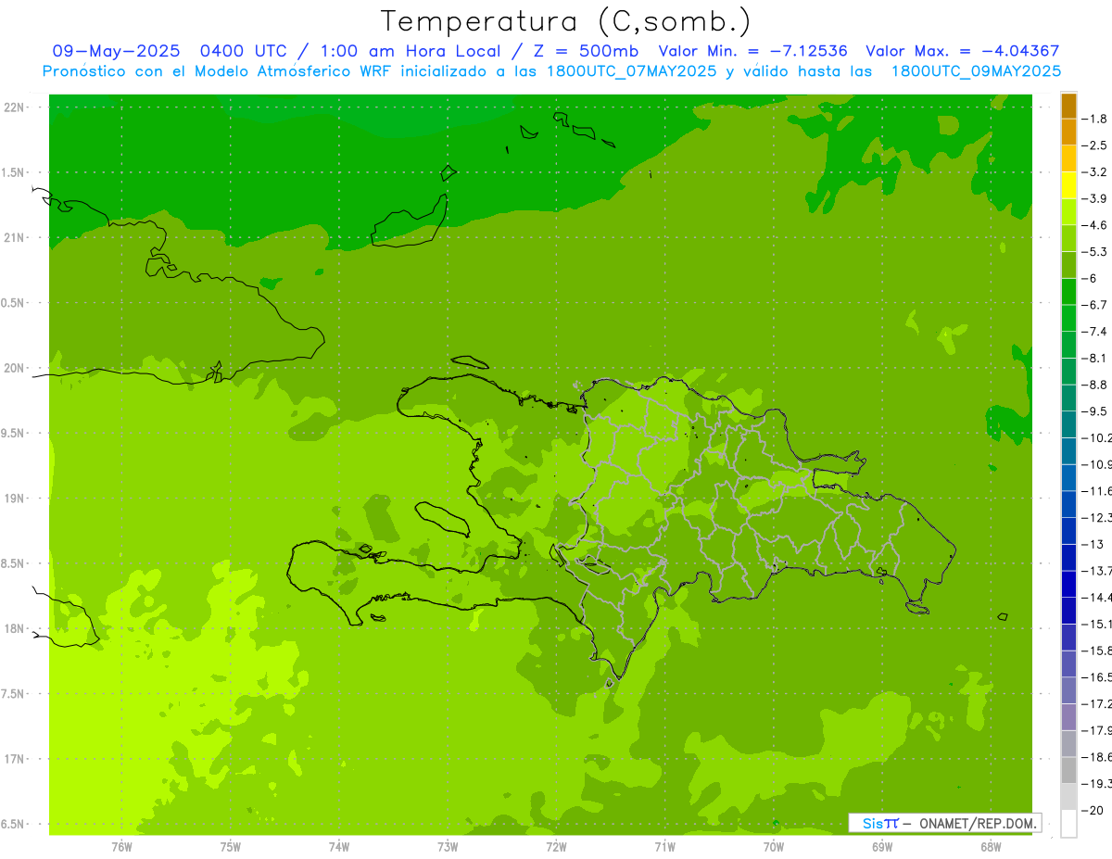Click the 21N latitude axis label

pyautogui.click(x=14, y=238)
